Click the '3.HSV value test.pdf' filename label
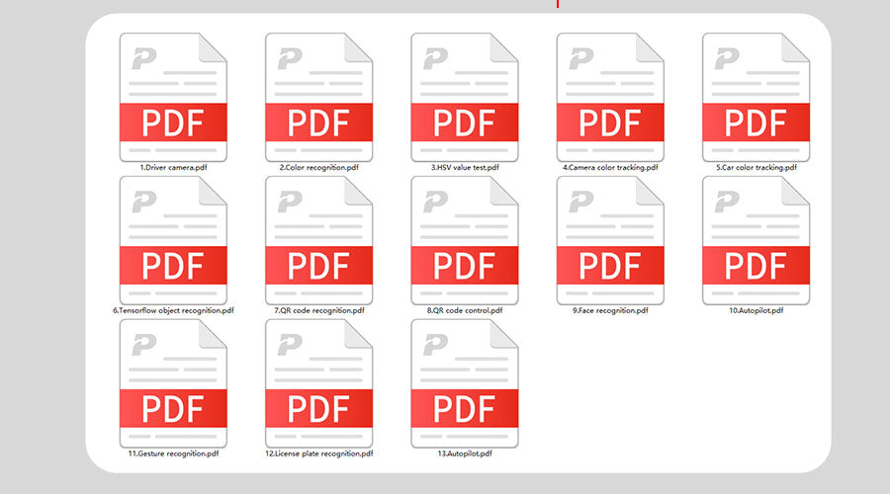890x494 pixels. (465, 168)
